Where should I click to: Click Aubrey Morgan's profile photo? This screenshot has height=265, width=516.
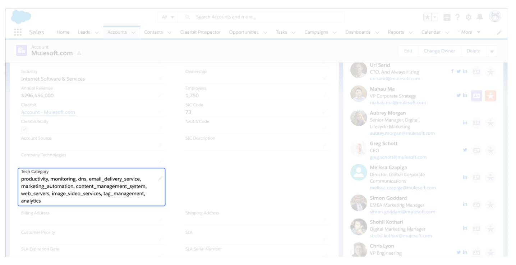358,118
